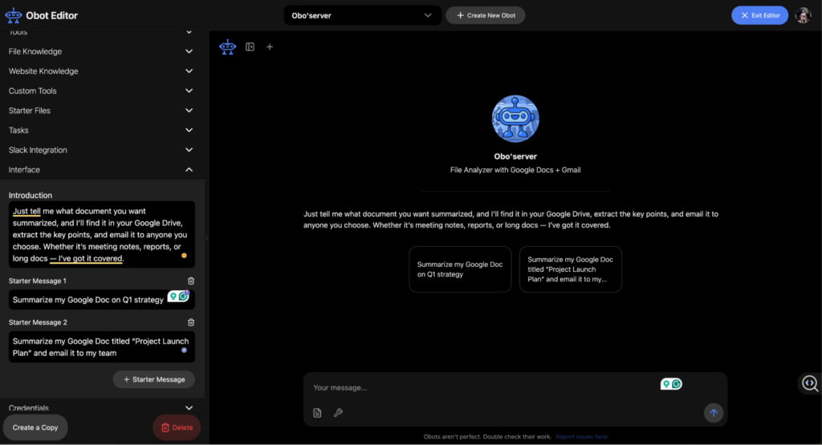Click the orange dot in Introduction field
Screen dimensions: 822x445
(x=184, y=256)
